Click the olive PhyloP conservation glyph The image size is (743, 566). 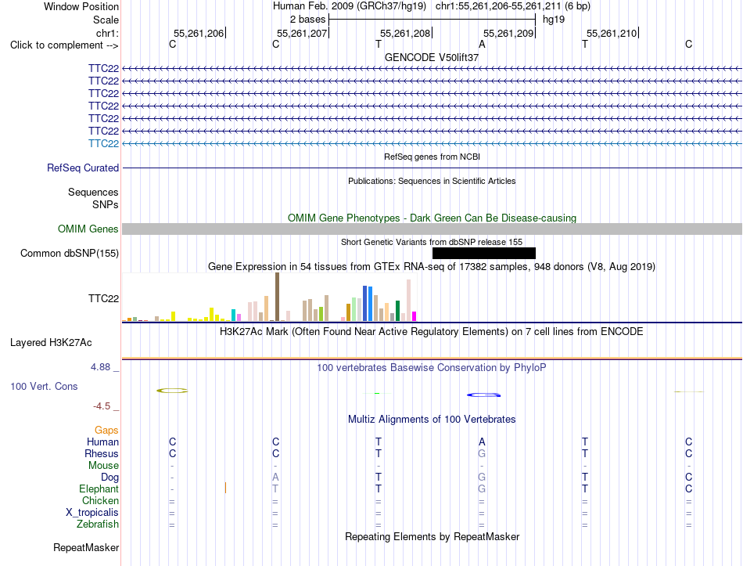[x=172, y=391]
